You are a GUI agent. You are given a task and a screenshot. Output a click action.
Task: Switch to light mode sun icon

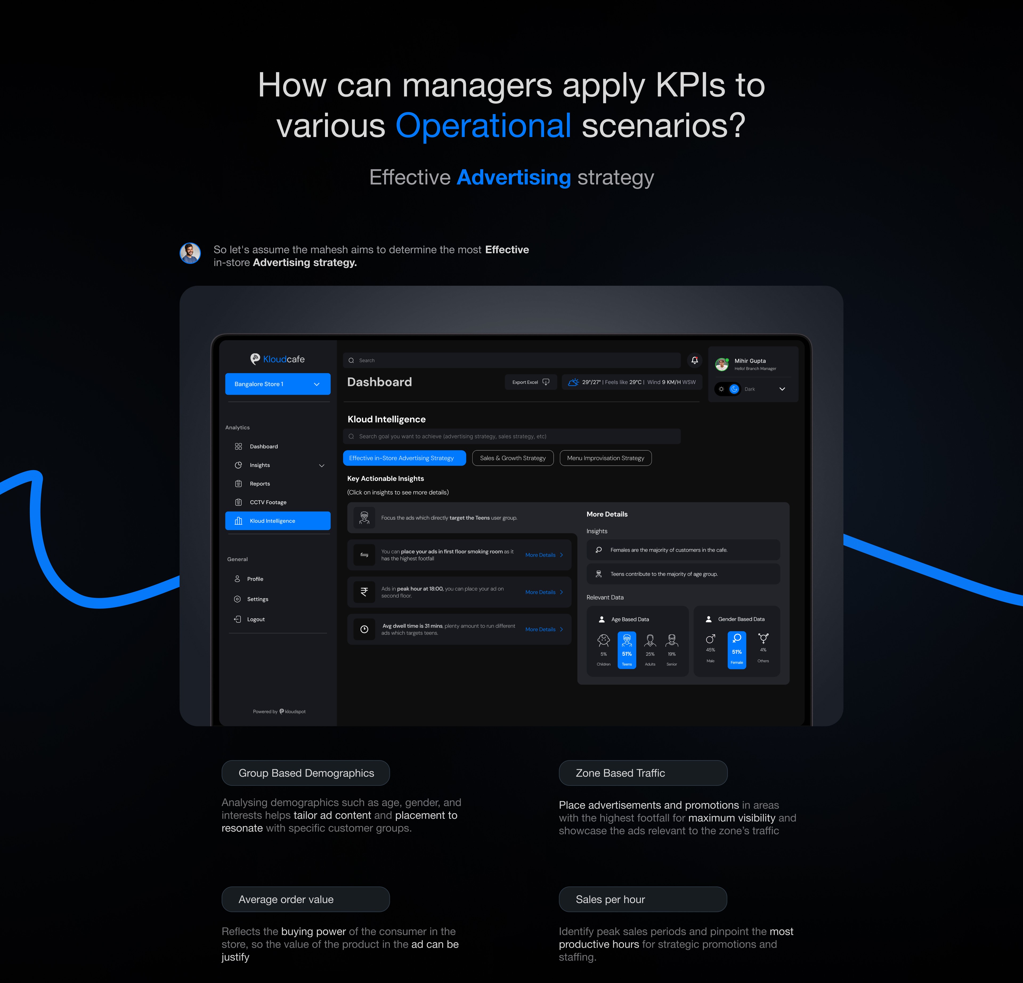tap(721, 389)
